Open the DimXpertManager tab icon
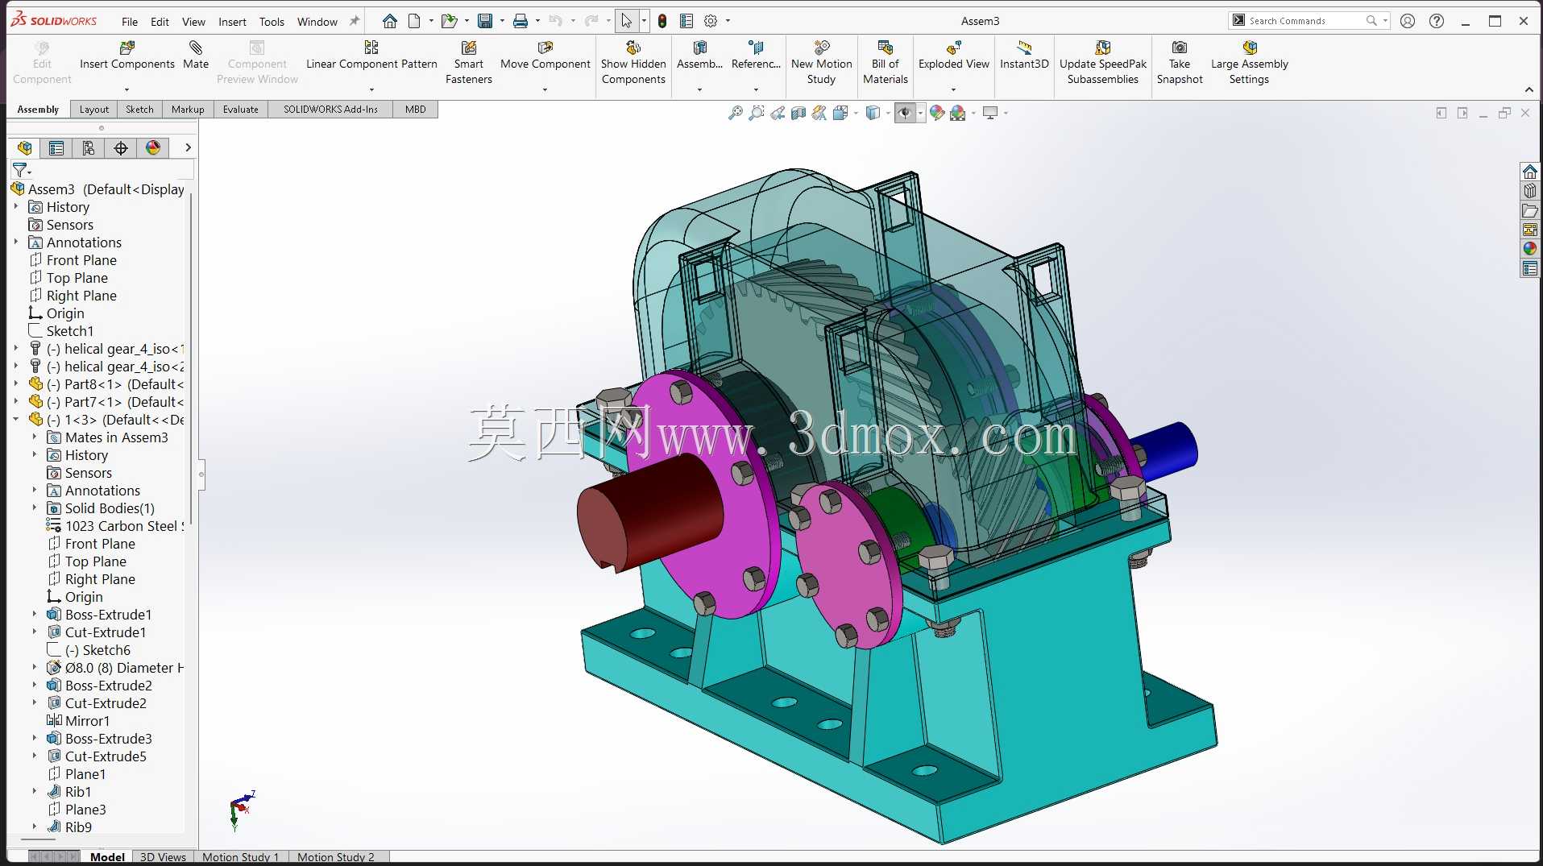This screenshot has height=866, width=1543. tap(121, 147)
